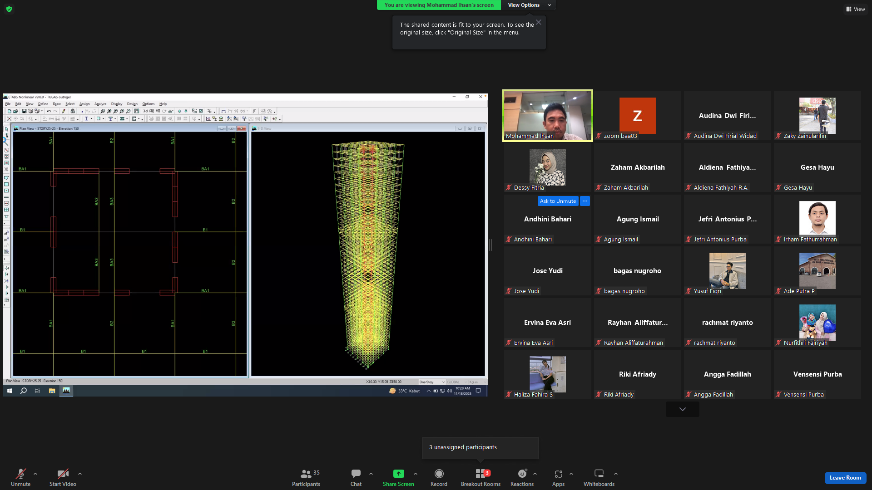Open the Options menu in ETABS

[x=149, y=104]
